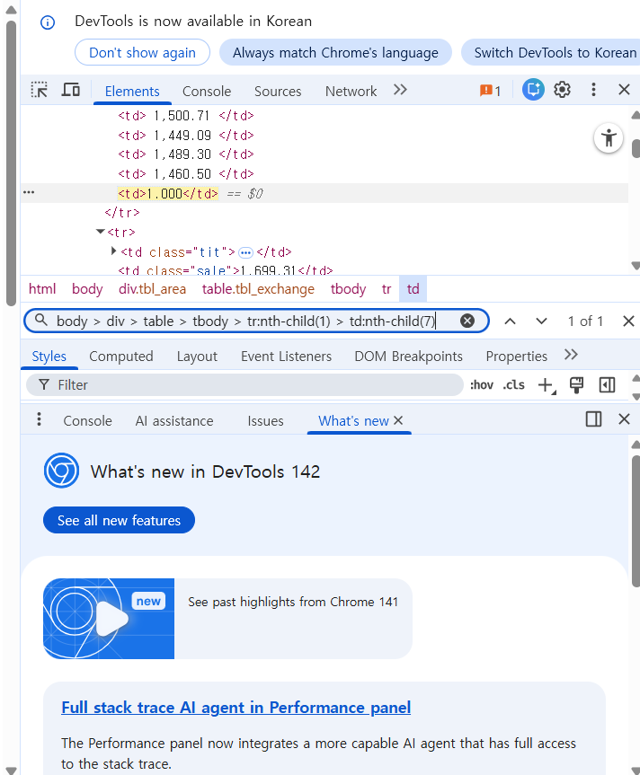Click the Chrome logo next to What's new heading
Screen dimensions: 640x775
pos(61,471)
